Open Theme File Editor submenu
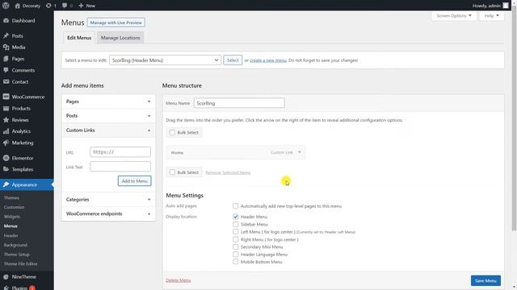This screenshot has height=290, width=517. tap(21, 263)
